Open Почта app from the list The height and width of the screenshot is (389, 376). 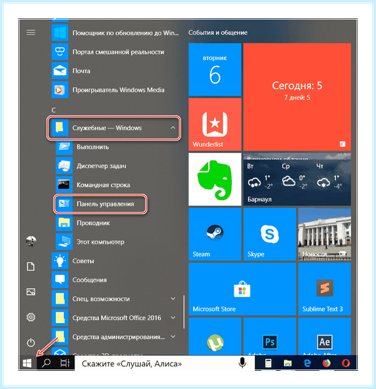[115, 71]
